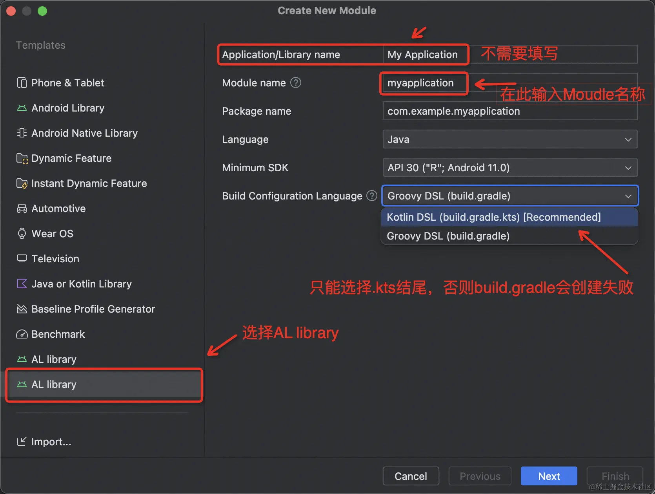This screenshot has width=655, height=494.
Task: Click the Cancel button
Action: tap(411, 476)
